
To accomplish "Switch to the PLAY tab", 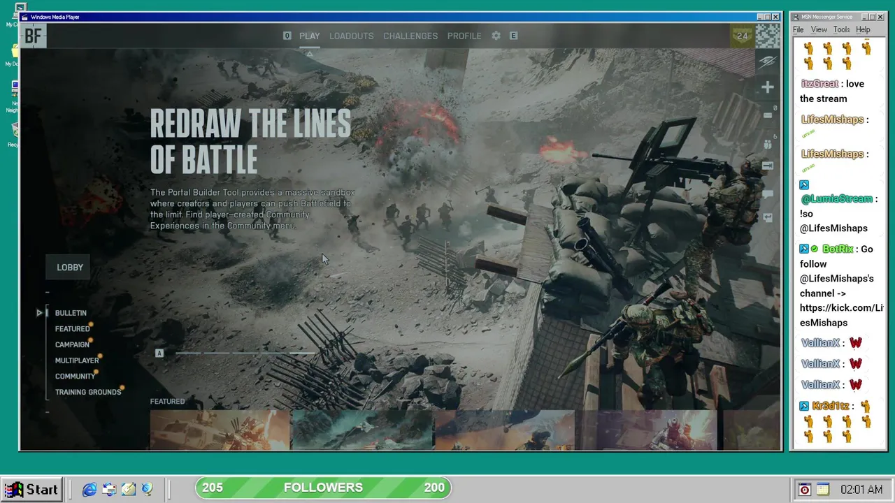I will 310,36.
